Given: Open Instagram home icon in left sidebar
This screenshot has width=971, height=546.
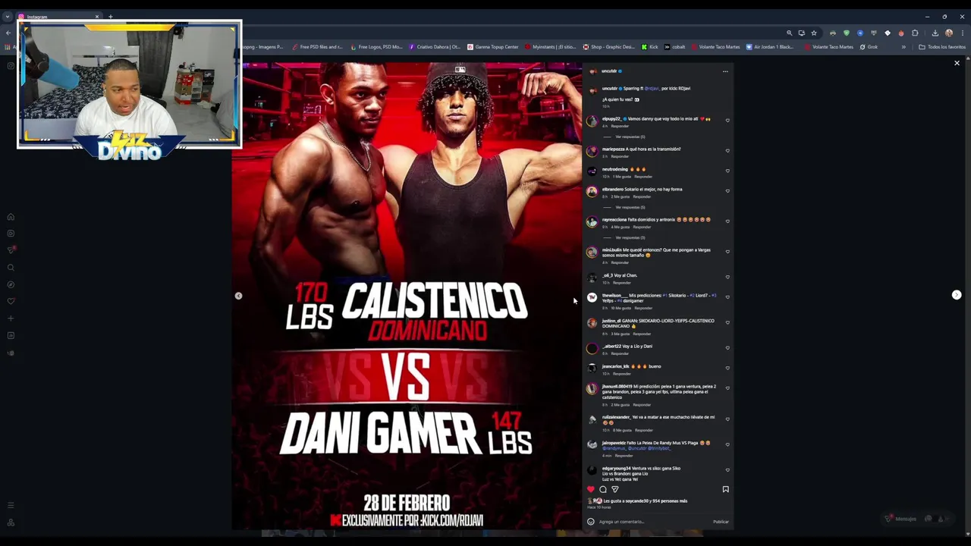Looking at the screenshot, I should [x=11, y=217].
